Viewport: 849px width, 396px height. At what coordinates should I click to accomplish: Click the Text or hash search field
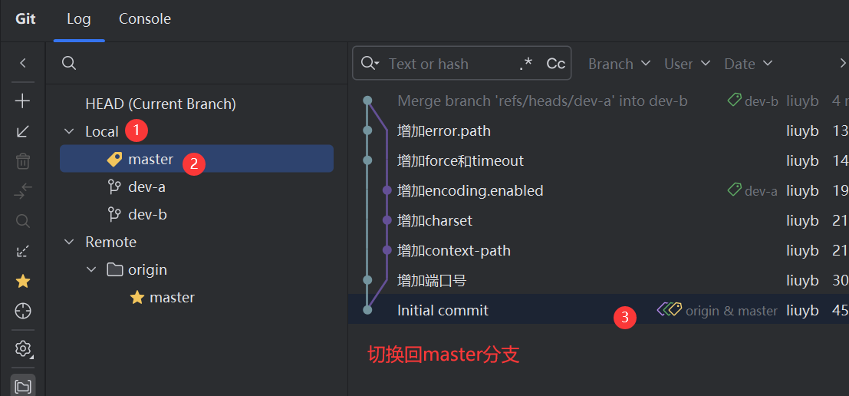click(449, 64)
